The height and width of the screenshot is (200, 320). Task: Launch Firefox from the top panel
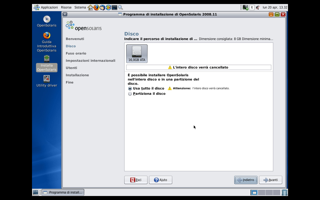pyautogui.click(x=96, y=7)
